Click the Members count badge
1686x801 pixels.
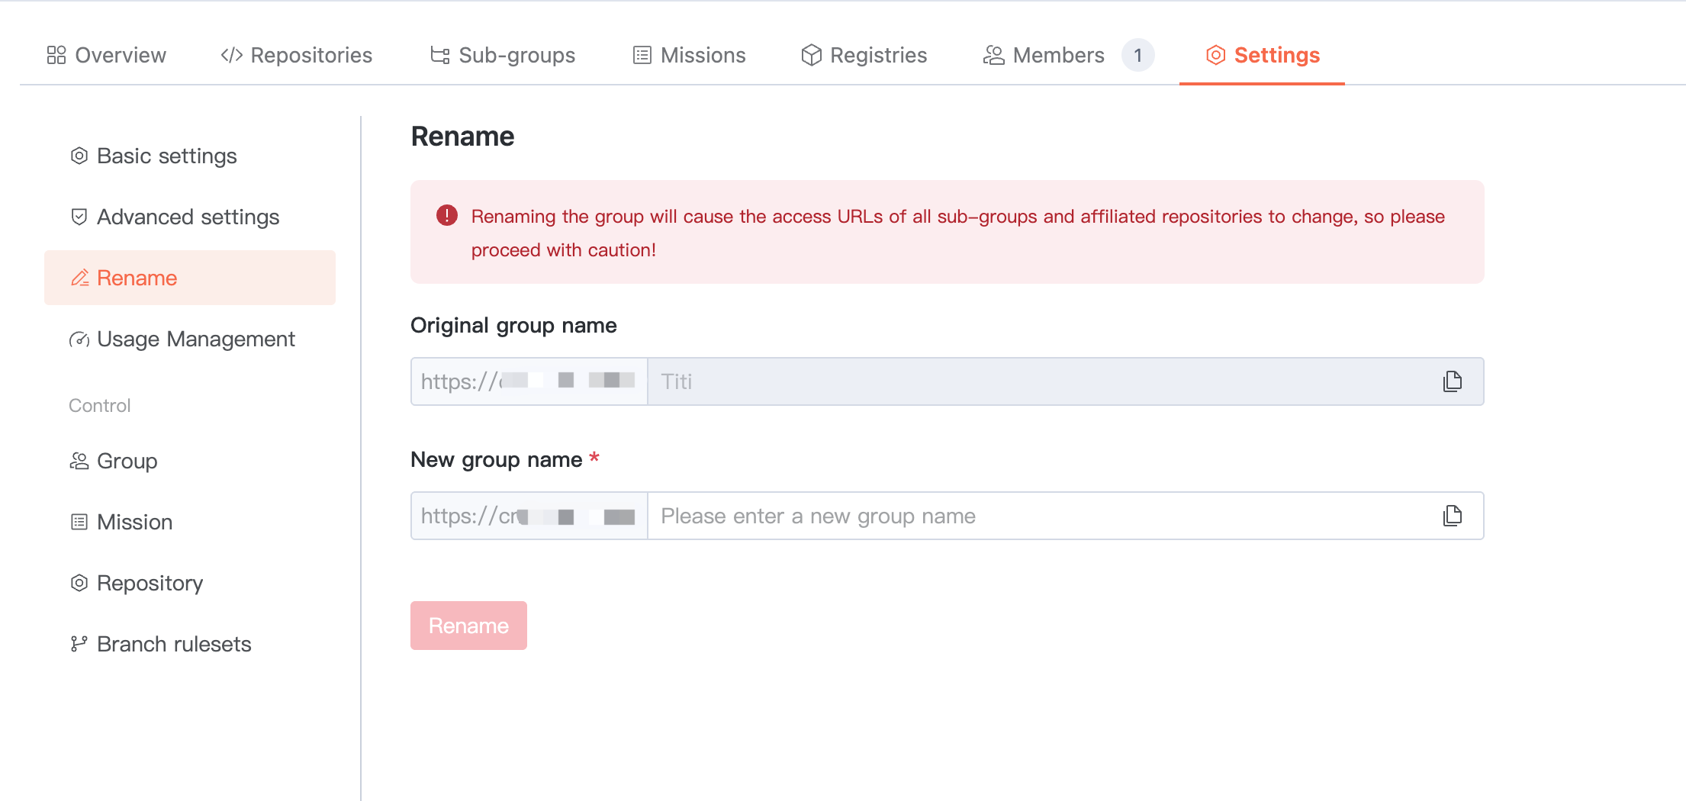tap(1137, 55)
